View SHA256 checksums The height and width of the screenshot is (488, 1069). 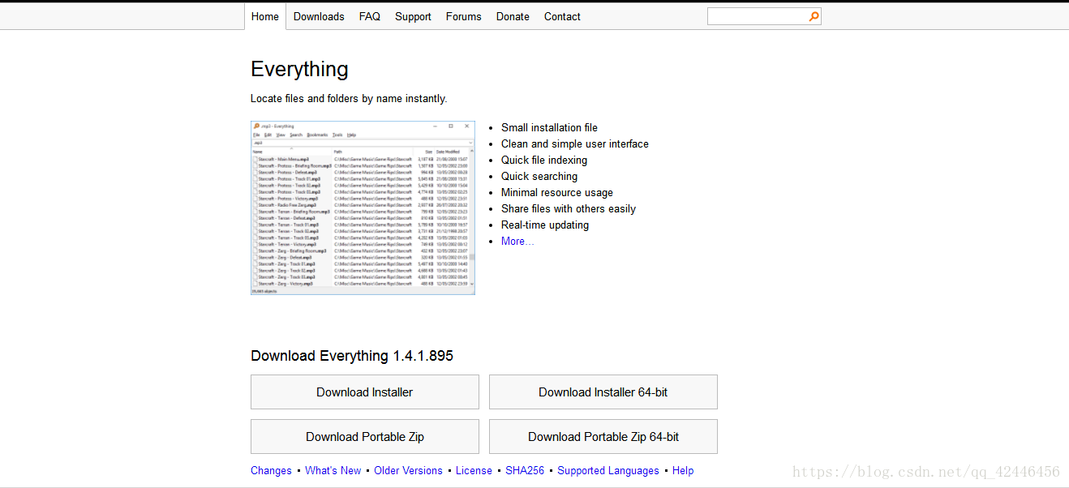[x=525, y=470]
